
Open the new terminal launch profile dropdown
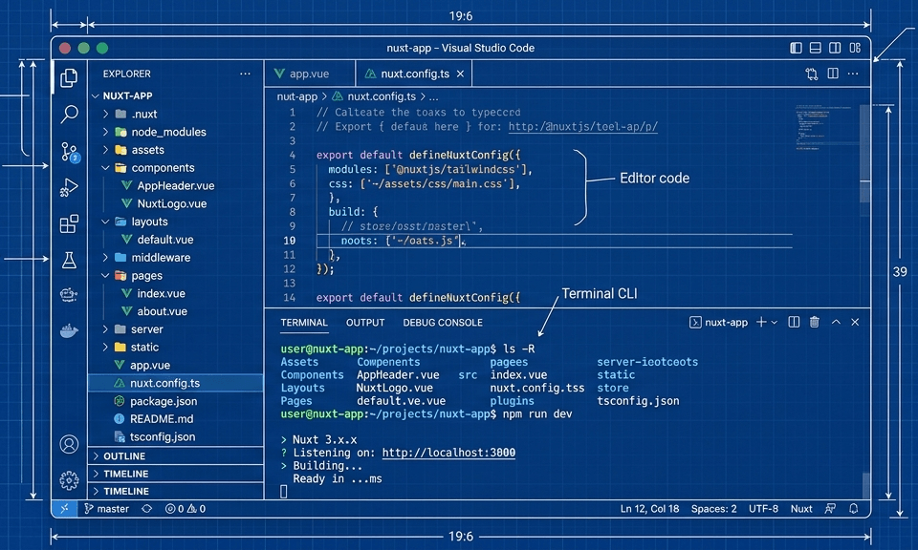coord(774,322)
